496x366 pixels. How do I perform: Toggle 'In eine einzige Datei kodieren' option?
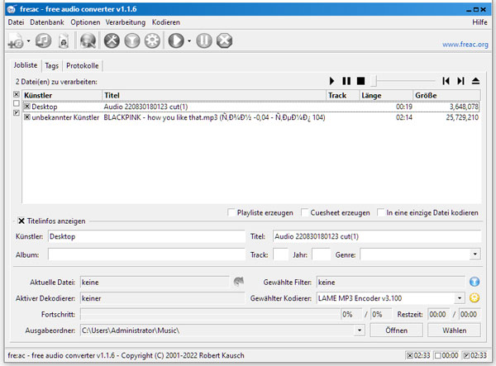381,212
